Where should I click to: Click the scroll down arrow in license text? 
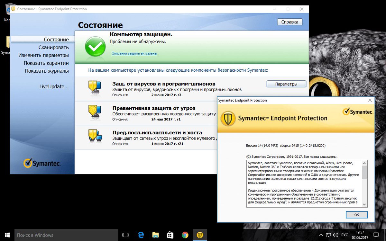click(364, 204)
